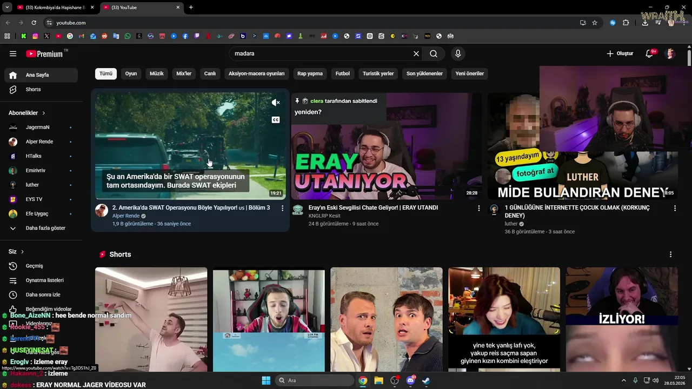The width and height of the screenshot is (692, 389).
Task: Open ERAY UTANIYOR video thumbnail
Action: pos(386,146)
